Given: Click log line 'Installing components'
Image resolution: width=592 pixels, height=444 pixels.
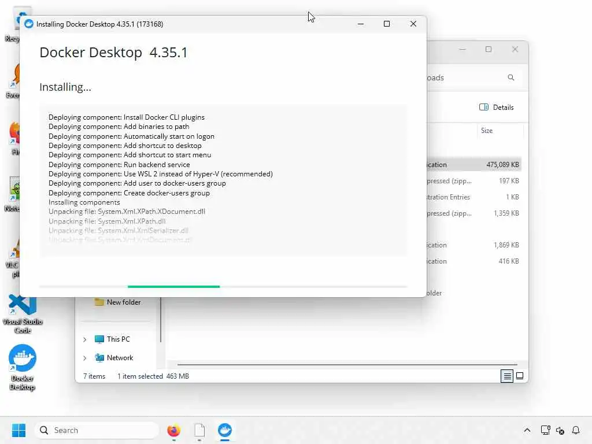Looking at the screenshot, I should [84, 202].
